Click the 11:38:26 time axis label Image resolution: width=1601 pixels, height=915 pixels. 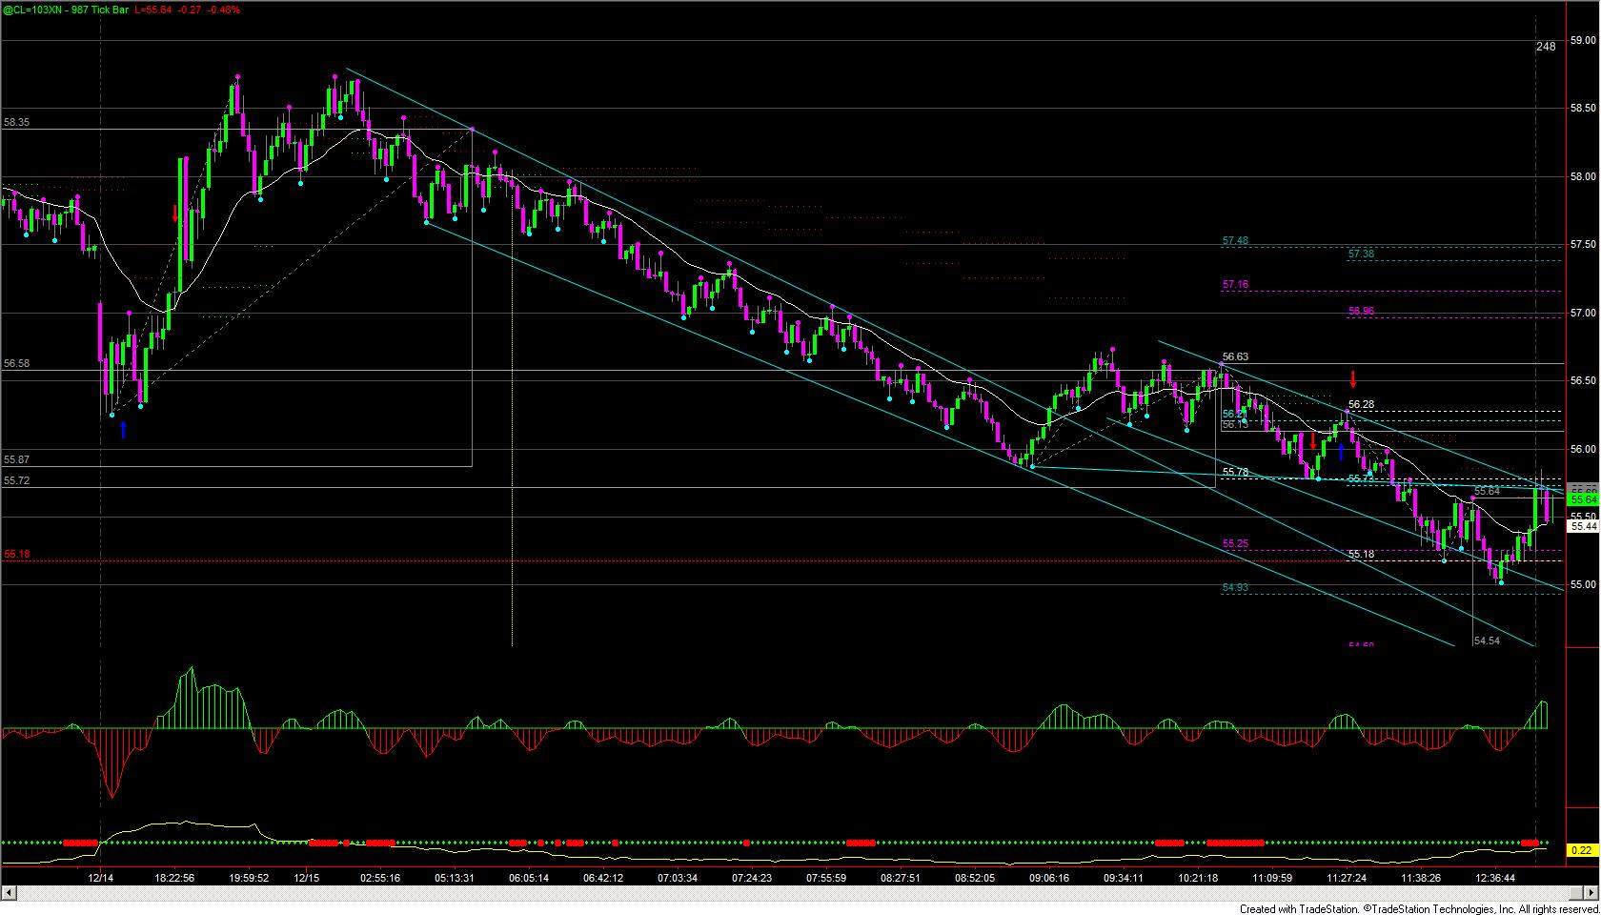[1420, 877]
